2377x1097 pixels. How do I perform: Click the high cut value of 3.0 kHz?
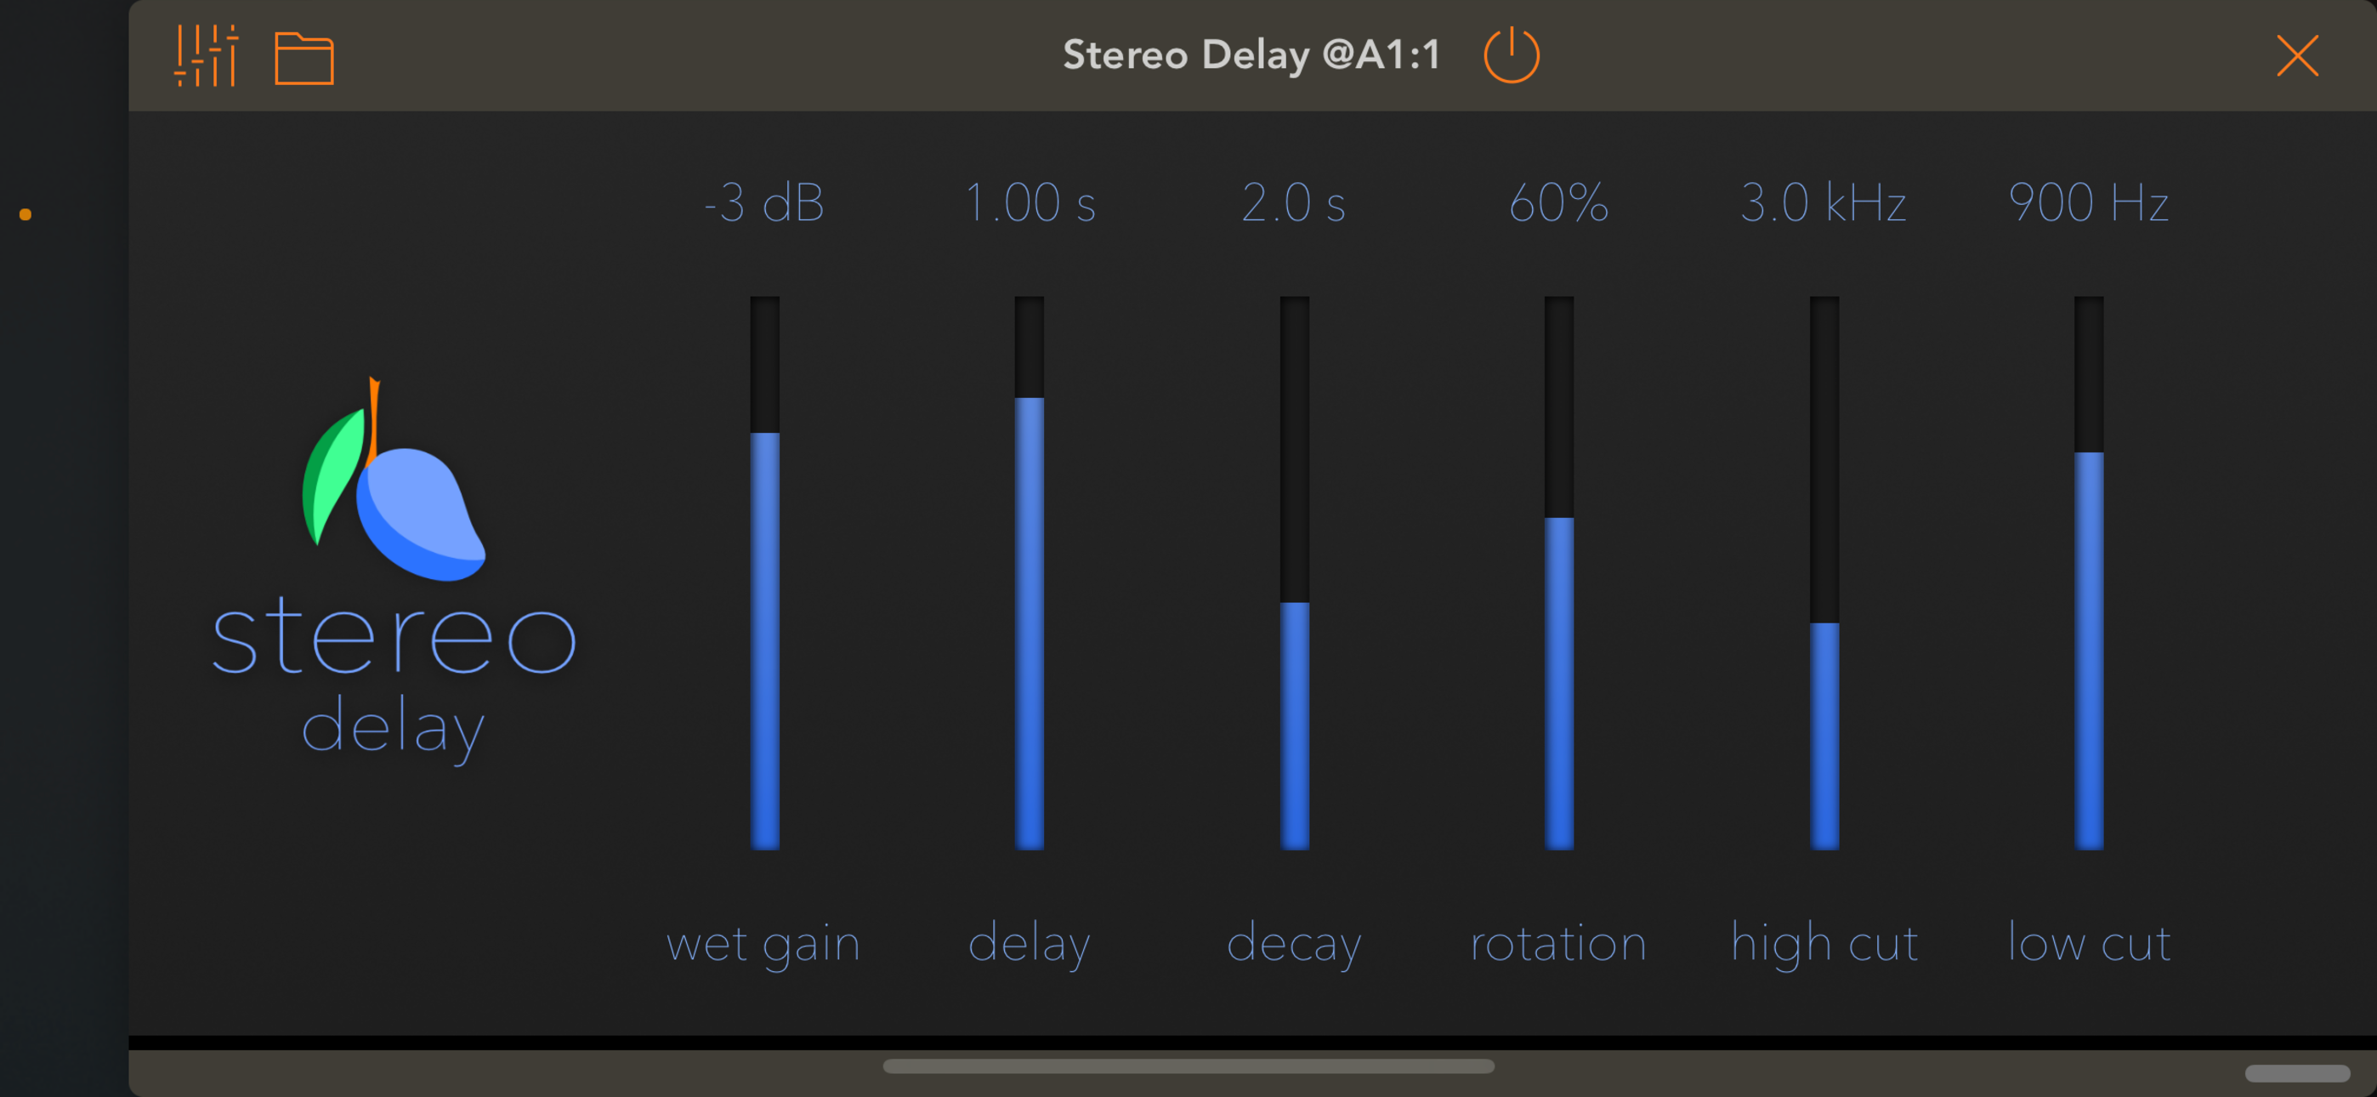1823,203
